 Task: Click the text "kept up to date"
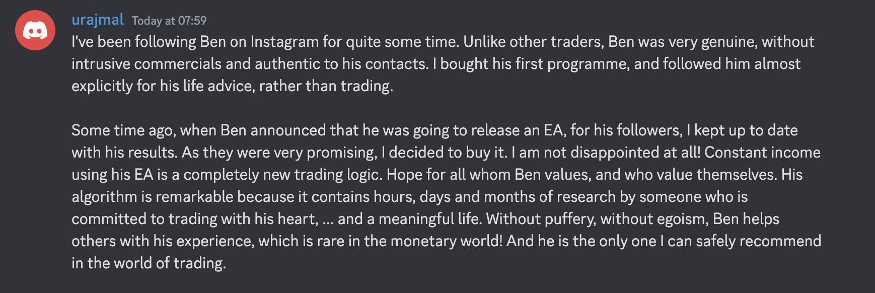[x=746, y=130]
